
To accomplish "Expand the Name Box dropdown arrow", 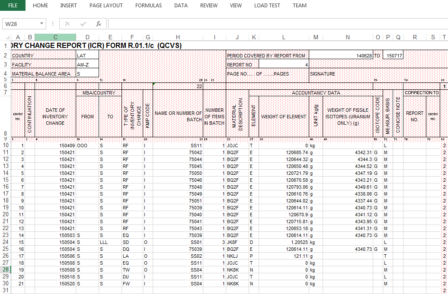I will pos(42,23).
